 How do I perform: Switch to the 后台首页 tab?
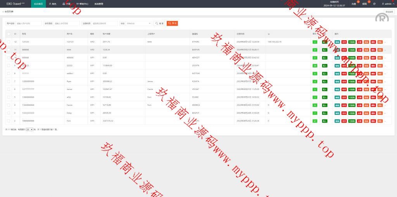click(38, 4)
